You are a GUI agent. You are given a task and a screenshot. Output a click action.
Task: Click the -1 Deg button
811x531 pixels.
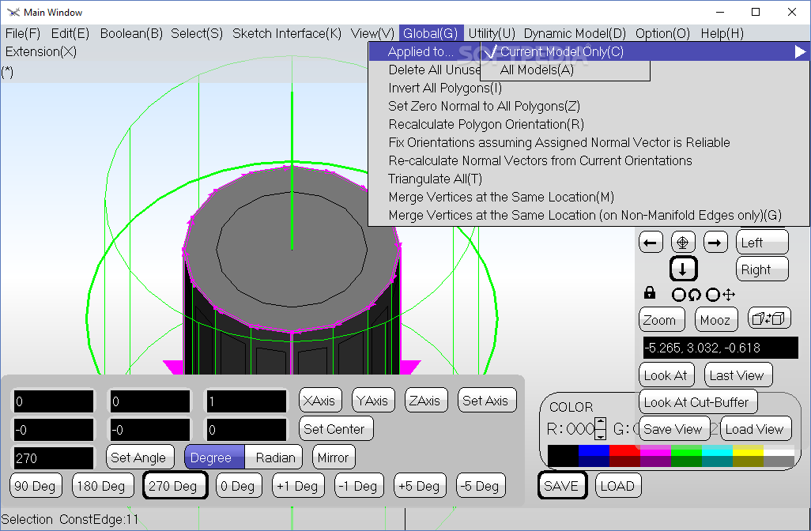(x=359, y=485)
